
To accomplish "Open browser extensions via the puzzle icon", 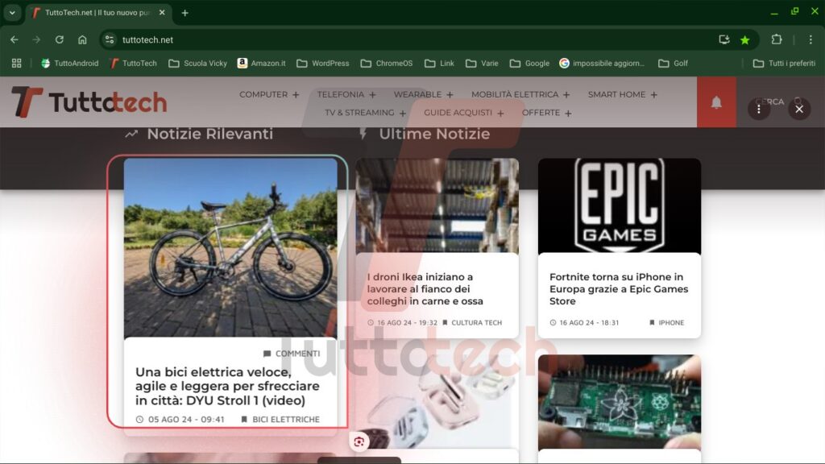I will pyautogui.click(x=776, y=39).
